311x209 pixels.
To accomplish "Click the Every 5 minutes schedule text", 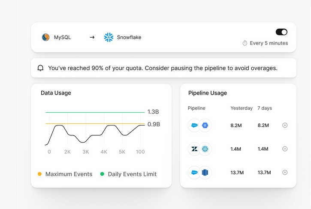I will click(x=269, y=43).
